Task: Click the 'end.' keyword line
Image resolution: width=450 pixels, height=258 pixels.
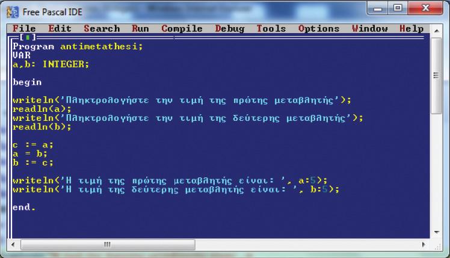Action: coord(24,207)
